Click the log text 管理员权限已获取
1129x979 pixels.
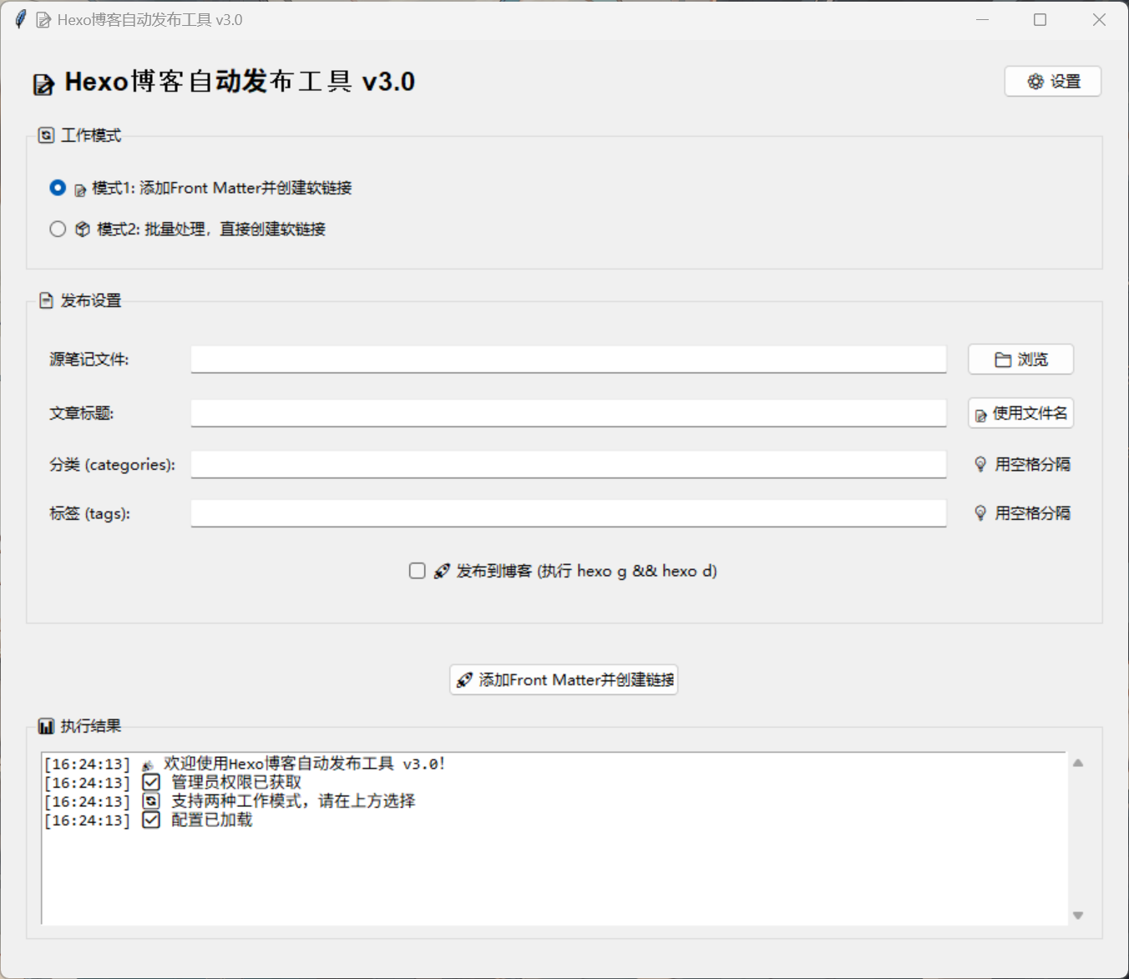tap(236, 782)
